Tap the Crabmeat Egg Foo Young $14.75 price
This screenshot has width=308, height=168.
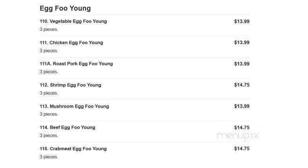[241, 149]
